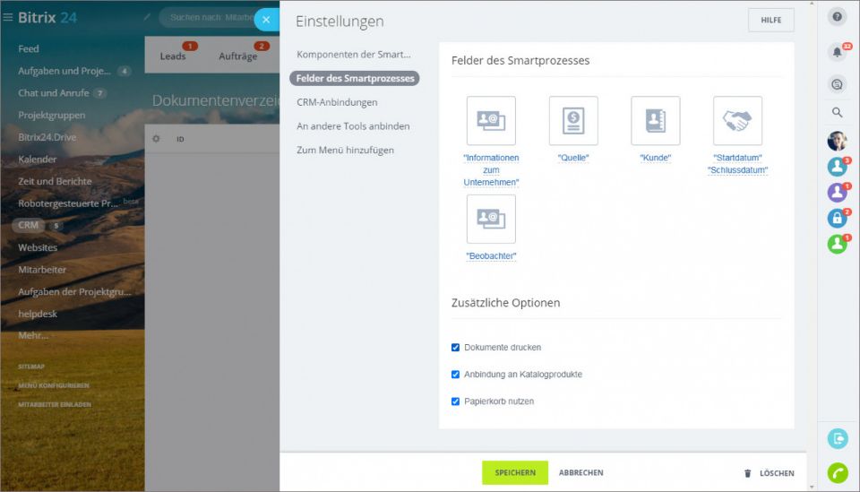The image size is (860, 492).
Task: Toggle the "Dokumente drucken" checkbox
Action: point(456,348)
